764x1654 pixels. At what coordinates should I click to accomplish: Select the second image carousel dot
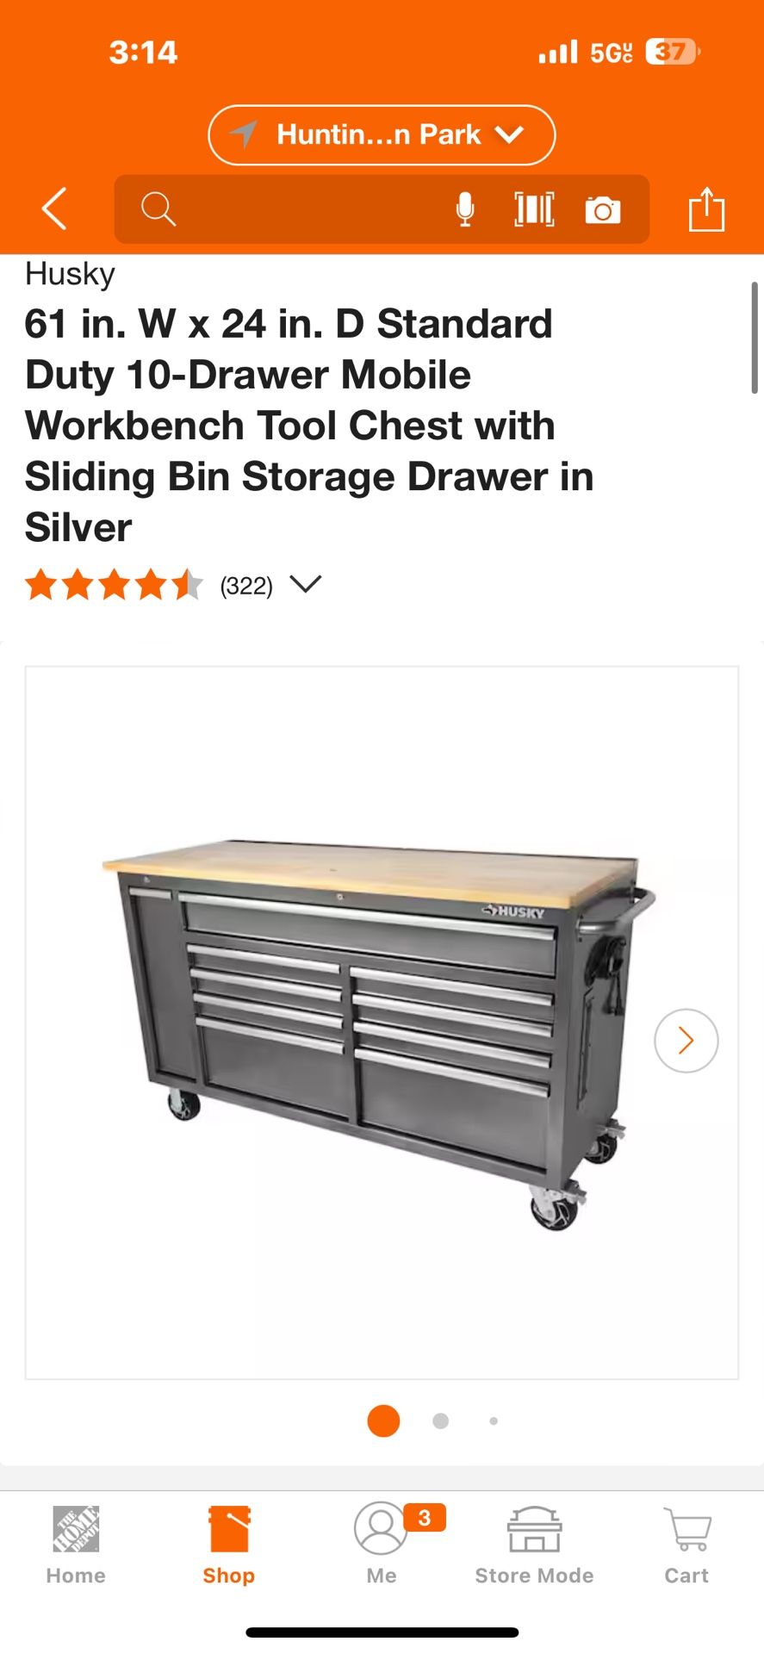(441, 1421)
